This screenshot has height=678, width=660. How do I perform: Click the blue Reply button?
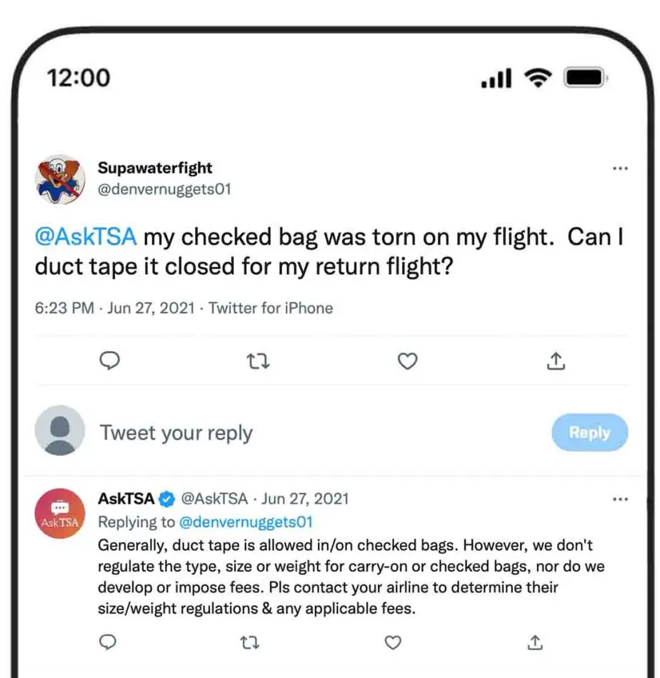(589, 432)
